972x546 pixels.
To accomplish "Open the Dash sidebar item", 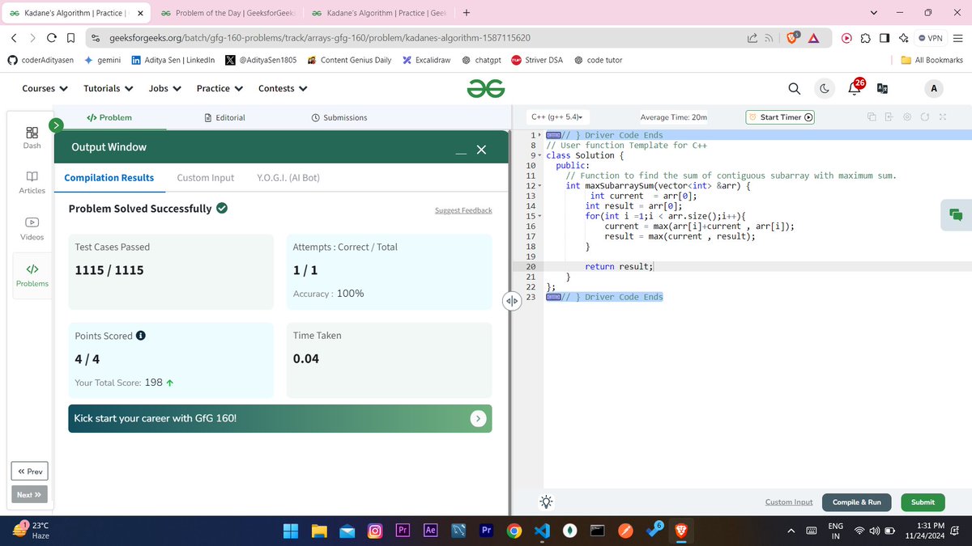I will 32,138.
